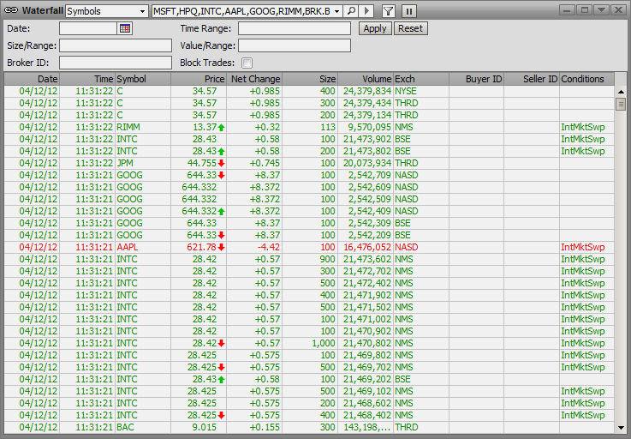Click the vertical scrollbar thumb

[x=621, y=104]
